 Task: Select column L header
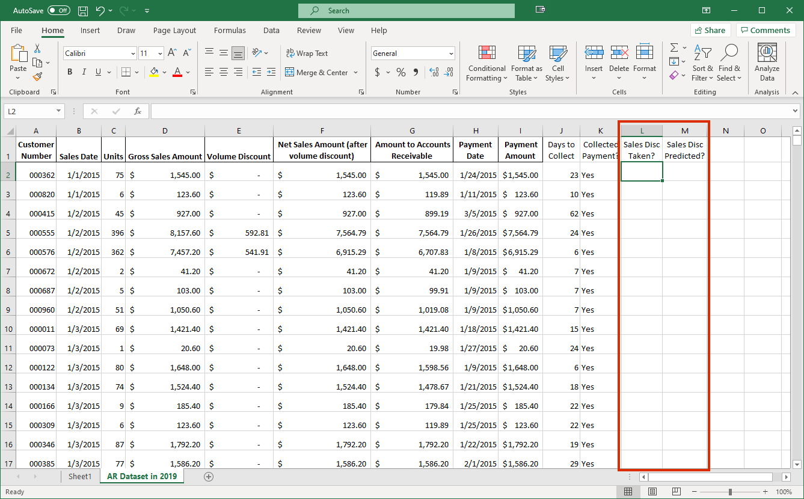pos(642,130)
